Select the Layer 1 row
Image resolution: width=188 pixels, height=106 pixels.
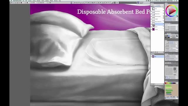coord(157,27)
